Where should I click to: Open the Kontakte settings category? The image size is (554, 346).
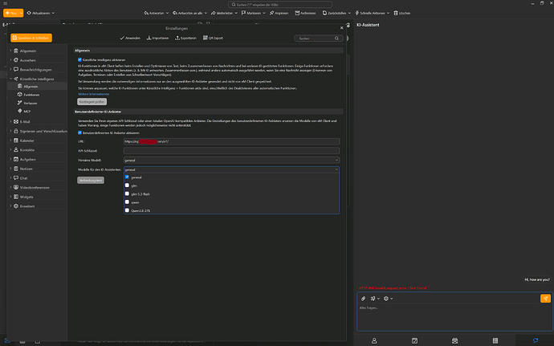tap(26, 150)
